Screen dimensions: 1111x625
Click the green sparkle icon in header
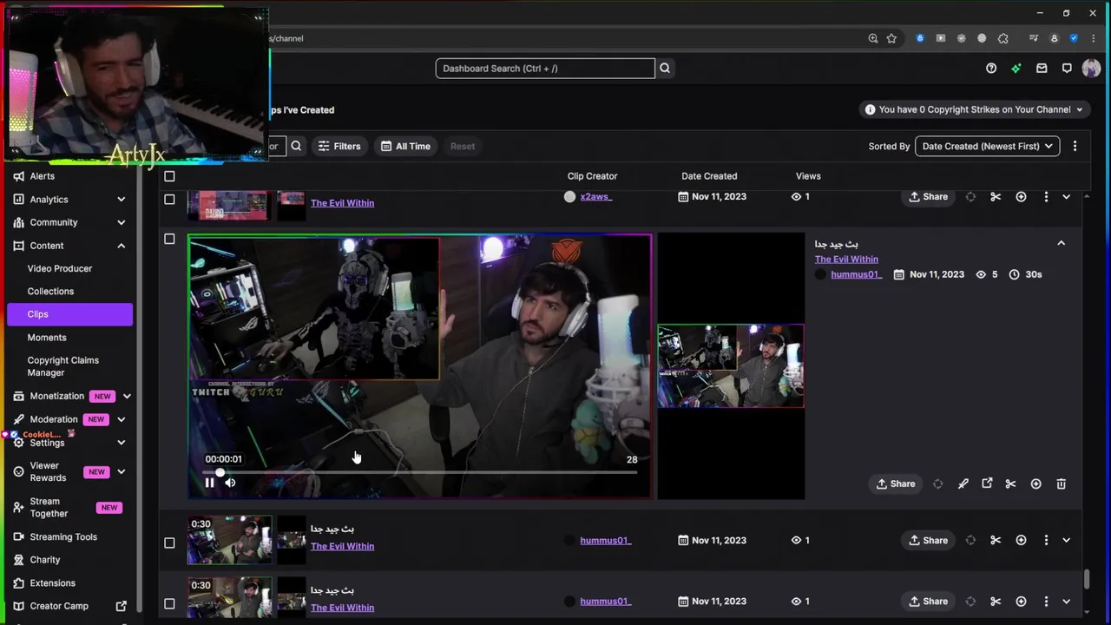coord(1016,69)
